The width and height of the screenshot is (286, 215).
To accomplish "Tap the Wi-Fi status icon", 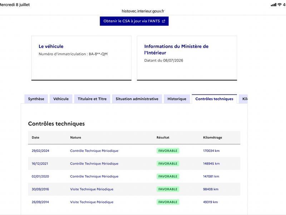I will pos(280,5).
